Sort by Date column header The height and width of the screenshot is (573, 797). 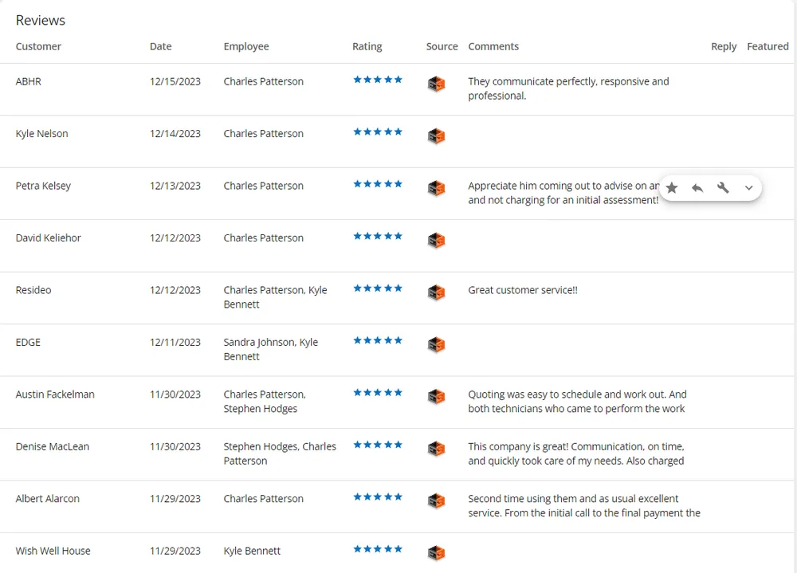(x=160, y=46)
